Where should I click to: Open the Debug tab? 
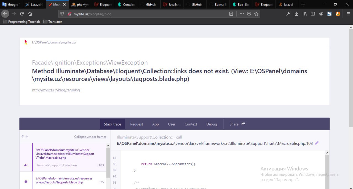click(212, 124)
